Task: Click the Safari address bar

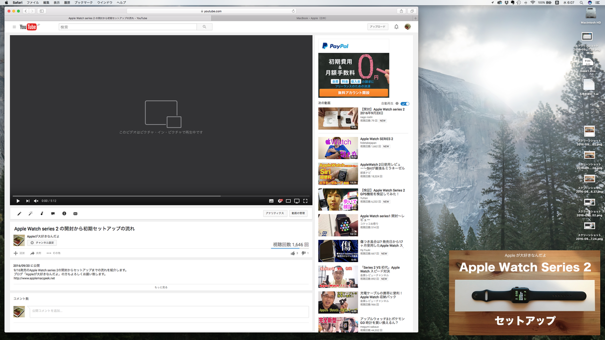Action: [212, 11]
